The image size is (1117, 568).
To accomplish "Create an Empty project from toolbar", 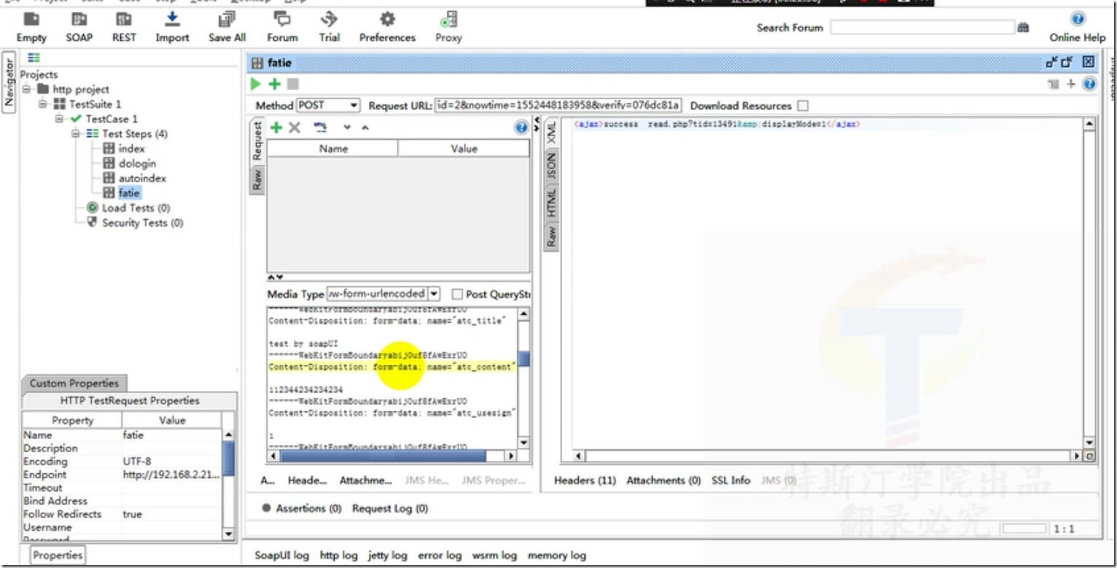I will pyautogui.click(x=31, y=28).
